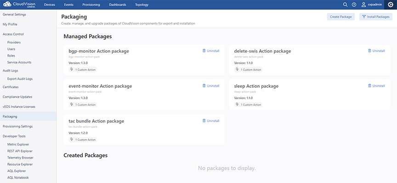Go to the Dashboards menu
Viewport: 397px width, 183px height.
(x=118, y=5)
